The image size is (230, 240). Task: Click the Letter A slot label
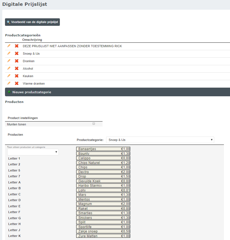tap(14, 182)
